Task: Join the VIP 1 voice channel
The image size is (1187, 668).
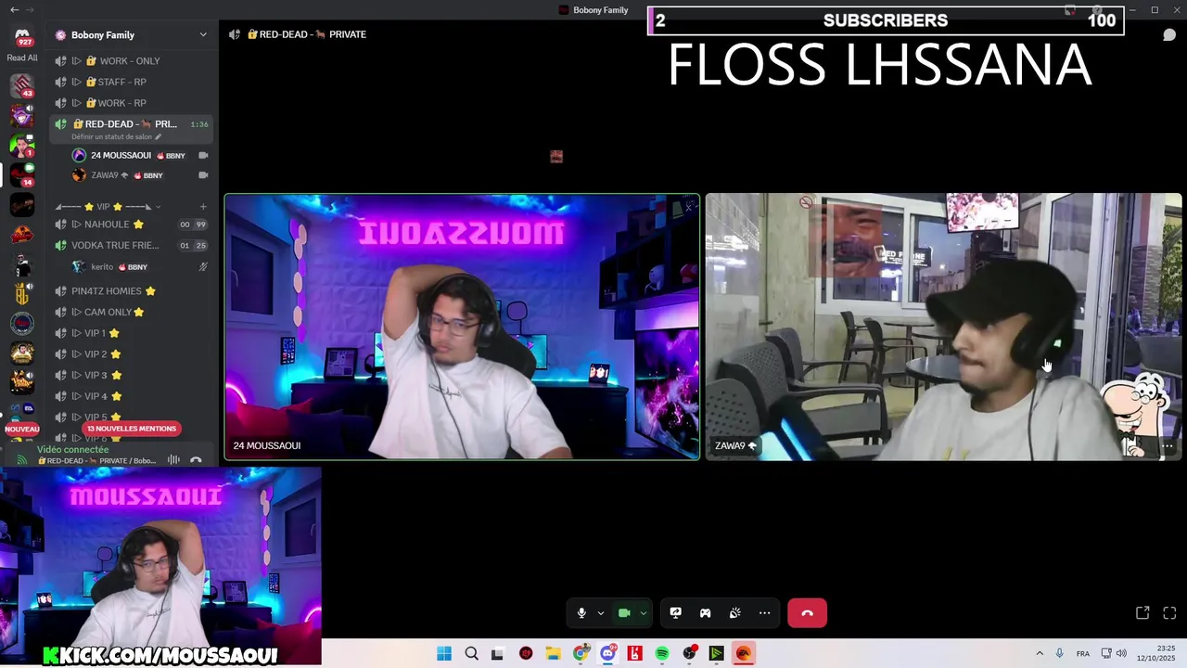Action: pos(130,333)
